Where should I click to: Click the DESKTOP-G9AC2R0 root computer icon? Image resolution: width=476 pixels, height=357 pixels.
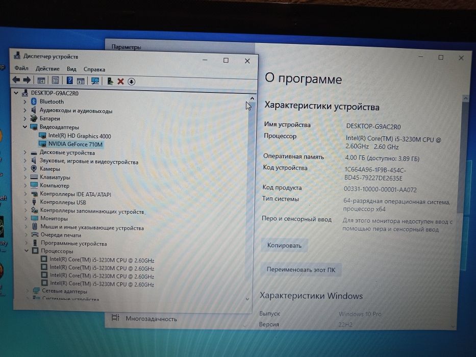point(25,93)
